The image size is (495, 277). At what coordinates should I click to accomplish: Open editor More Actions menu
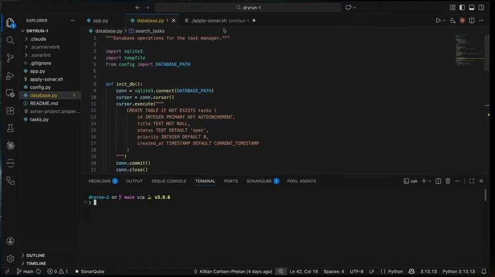[x=481, y=21]
